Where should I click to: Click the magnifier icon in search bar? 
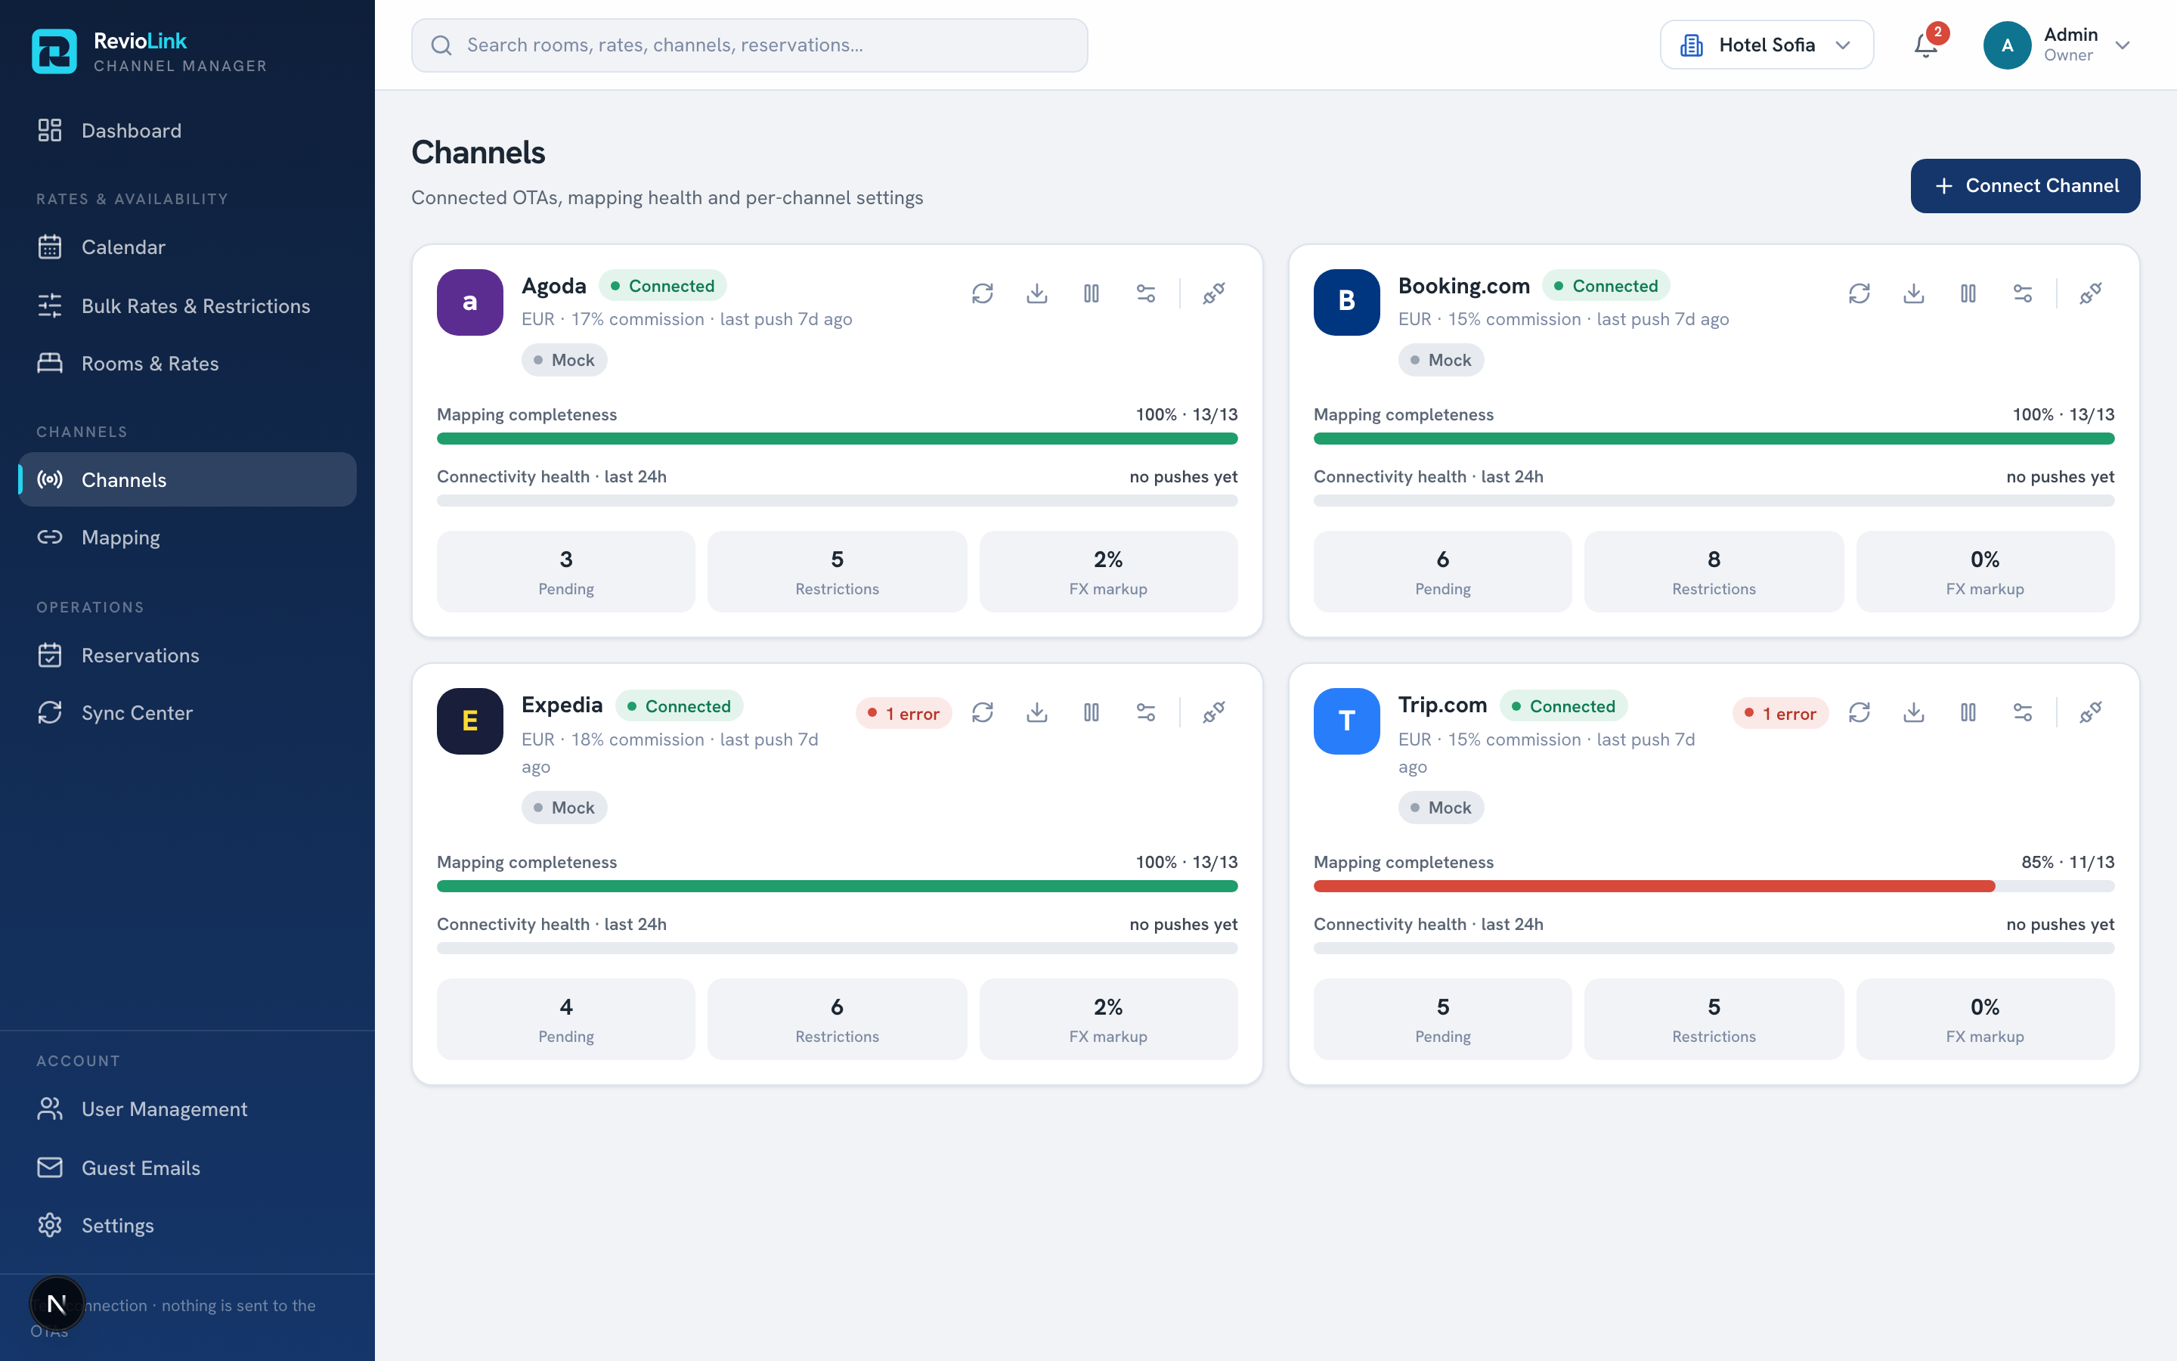tap(441, 45)
